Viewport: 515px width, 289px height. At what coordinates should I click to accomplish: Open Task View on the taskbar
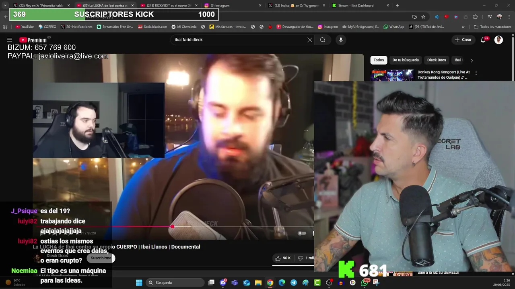click(x=211, y=283)
